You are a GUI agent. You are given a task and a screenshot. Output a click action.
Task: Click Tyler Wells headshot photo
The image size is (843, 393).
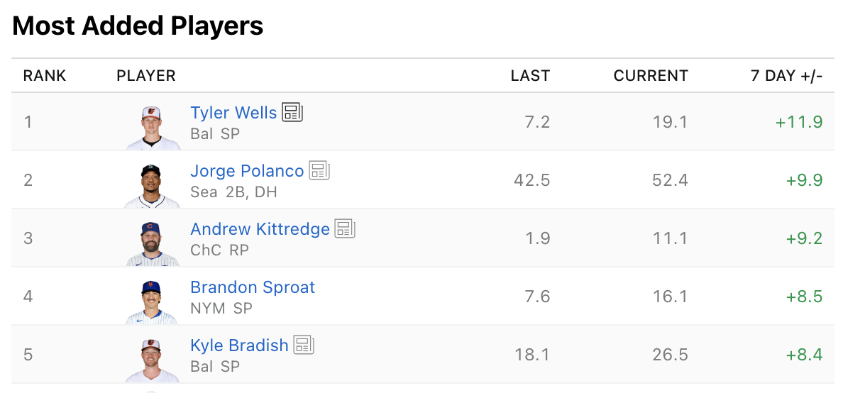(152, 127)
